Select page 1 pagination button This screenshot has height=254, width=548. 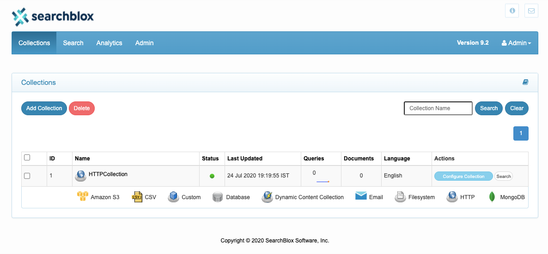tap(521, 133)
